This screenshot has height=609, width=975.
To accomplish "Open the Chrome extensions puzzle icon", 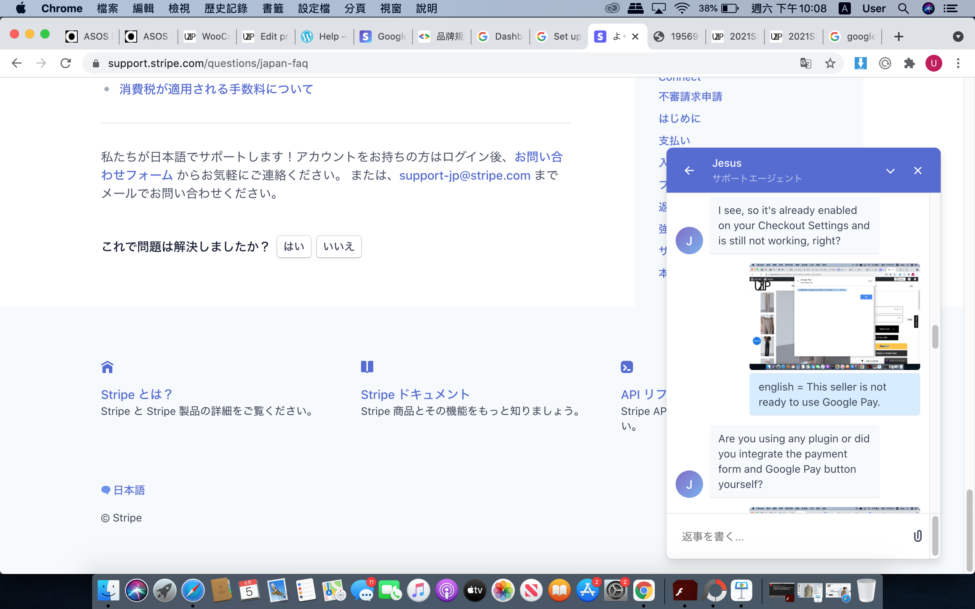I will (x=909, y=63).
